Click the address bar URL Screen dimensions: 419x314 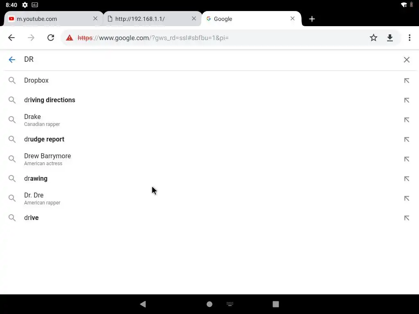(x=153, y=38)
